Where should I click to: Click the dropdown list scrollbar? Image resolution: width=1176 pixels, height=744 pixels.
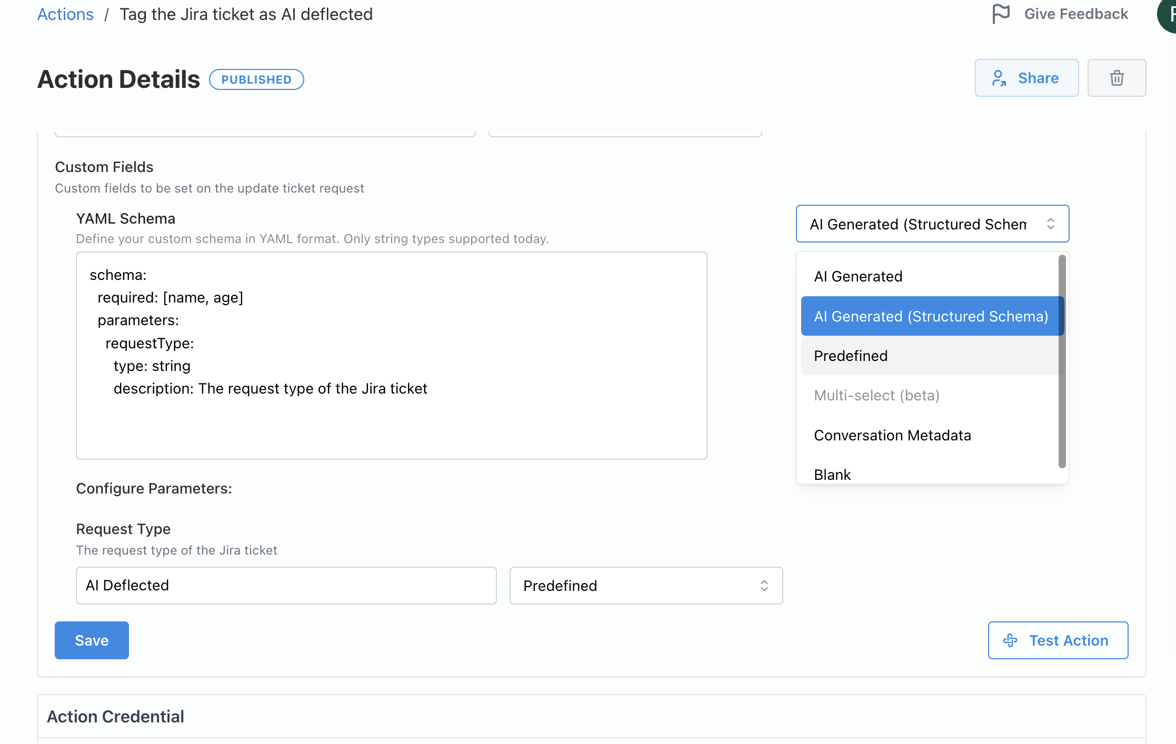coord(1062,361)
